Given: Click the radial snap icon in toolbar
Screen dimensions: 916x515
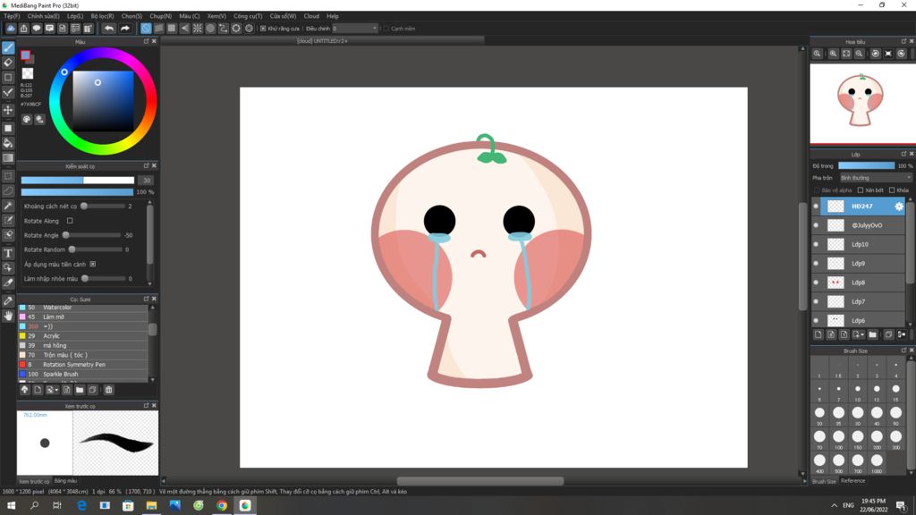Looking at the screenshot, I should (198, 28).
